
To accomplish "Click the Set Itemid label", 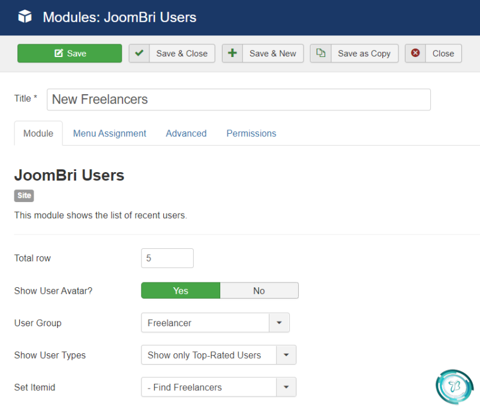I will (x=35, y=387).
